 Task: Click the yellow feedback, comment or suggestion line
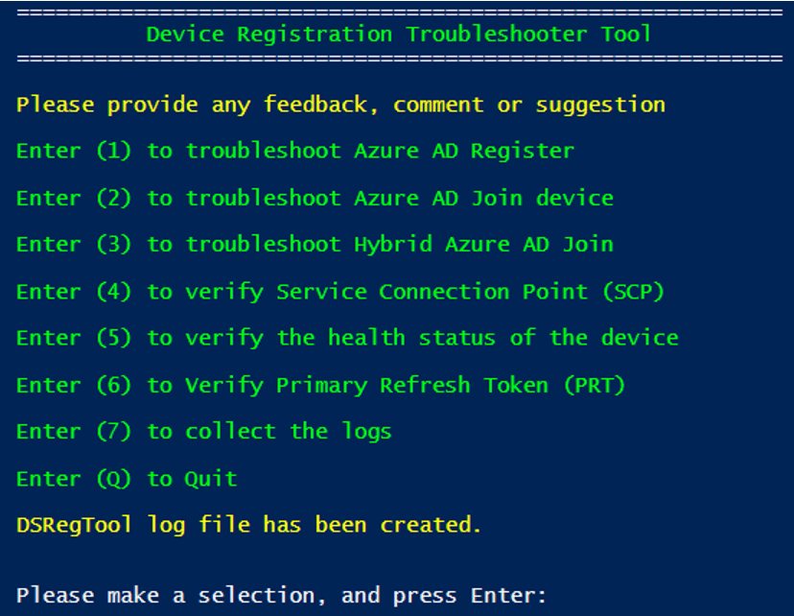[340, 105]
